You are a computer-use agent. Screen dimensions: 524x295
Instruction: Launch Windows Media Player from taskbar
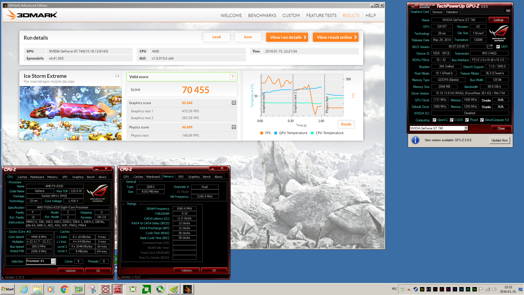[51, 289]
